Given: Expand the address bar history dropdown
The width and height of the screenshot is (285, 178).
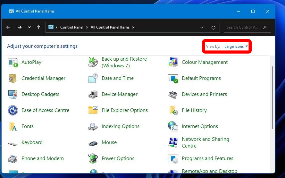Looking at the screenshot, I should [202, 28].
